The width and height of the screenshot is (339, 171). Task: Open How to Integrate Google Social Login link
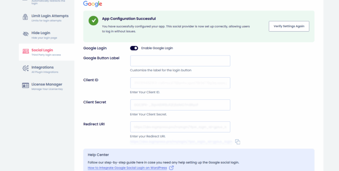click(x=127, y=168)
